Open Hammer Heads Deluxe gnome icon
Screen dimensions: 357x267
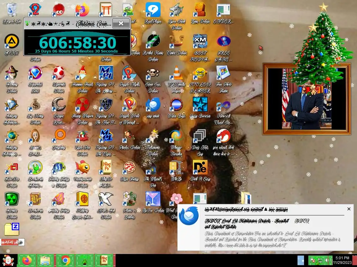click(82, 79)
